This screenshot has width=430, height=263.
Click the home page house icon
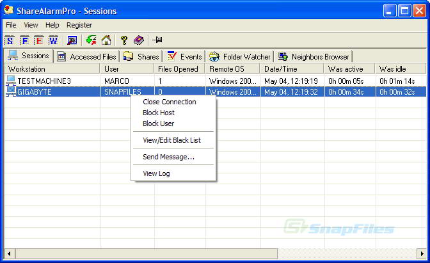(x=106, y=40)
